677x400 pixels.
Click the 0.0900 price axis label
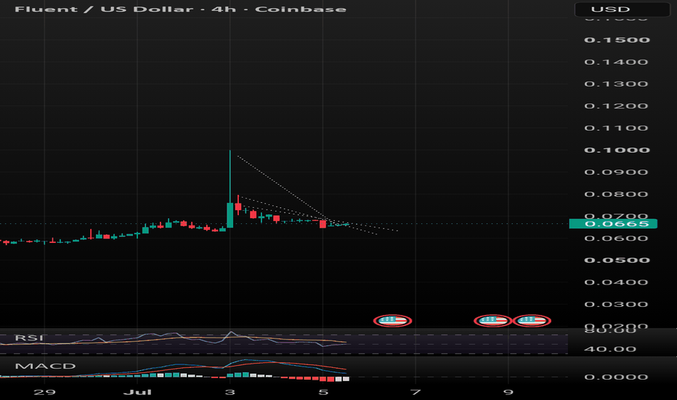617,172
